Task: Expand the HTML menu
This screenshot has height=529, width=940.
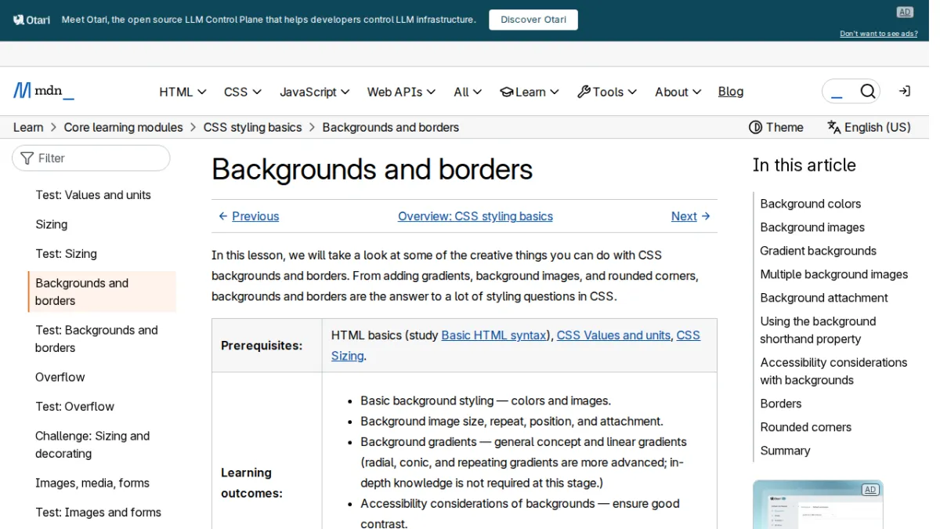Action: click(183, 92)
